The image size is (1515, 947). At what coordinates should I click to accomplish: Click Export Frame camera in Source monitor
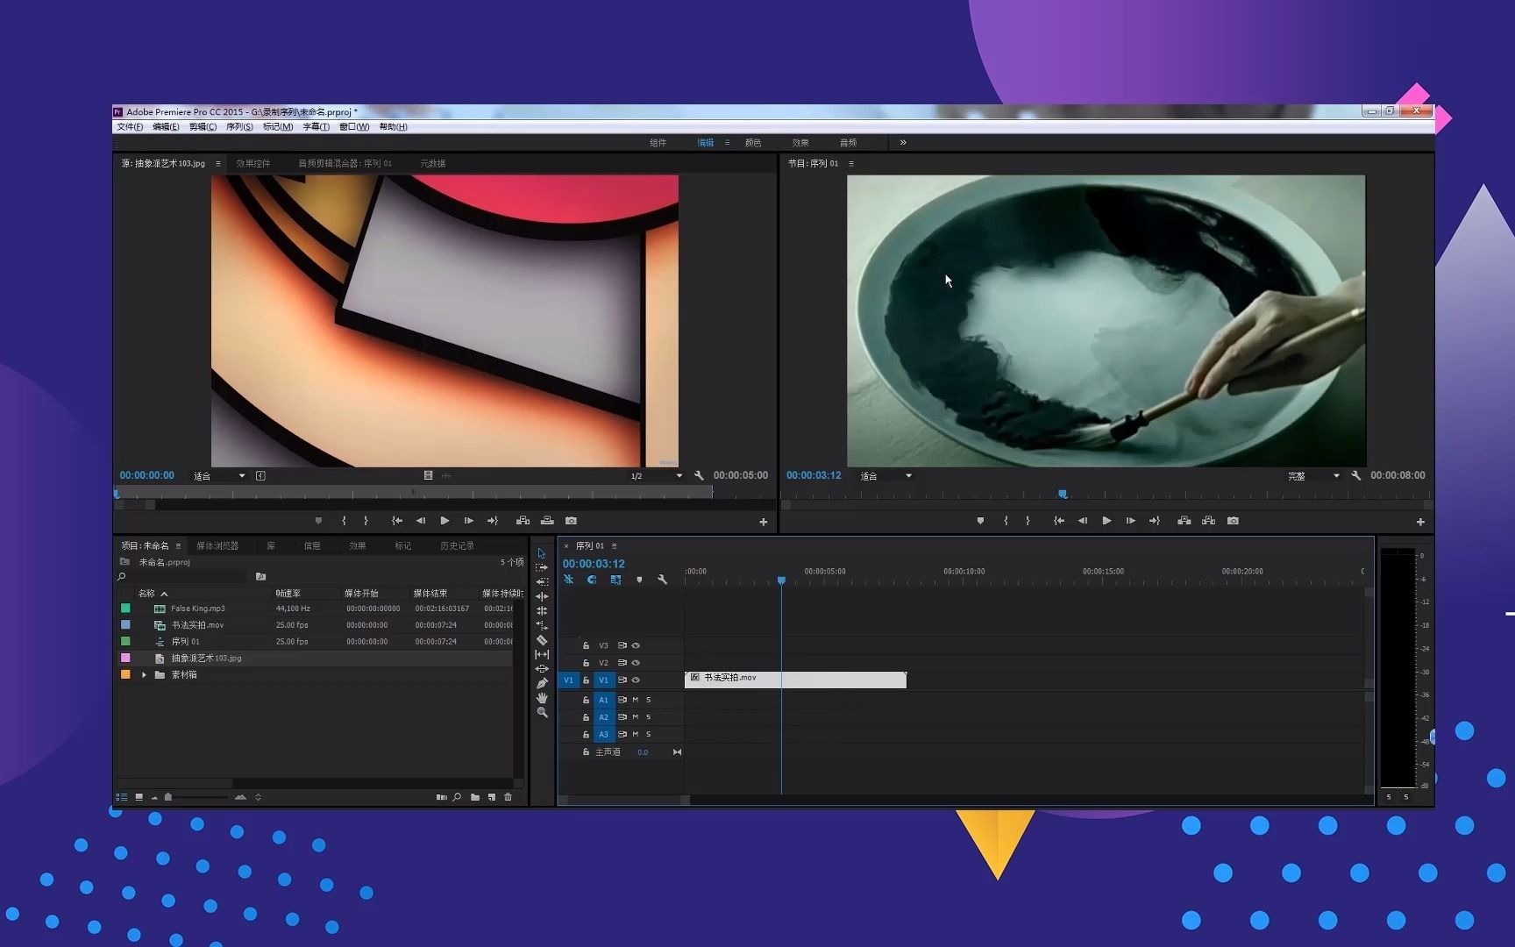pyautogui.click(x=571, y=521)
